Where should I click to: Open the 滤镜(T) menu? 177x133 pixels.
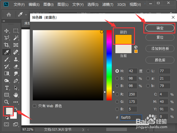coord(108,5)
